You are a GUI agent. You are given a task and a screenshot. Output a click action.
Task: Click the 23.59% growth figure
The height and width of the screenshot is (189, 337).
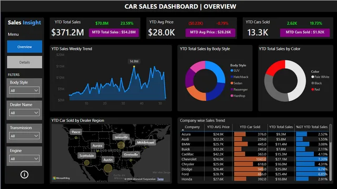pyautogui.click(x=127, y=23)
